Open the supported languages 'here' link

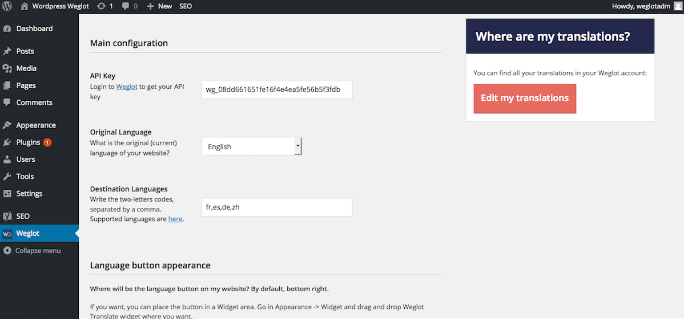[175, 219]
